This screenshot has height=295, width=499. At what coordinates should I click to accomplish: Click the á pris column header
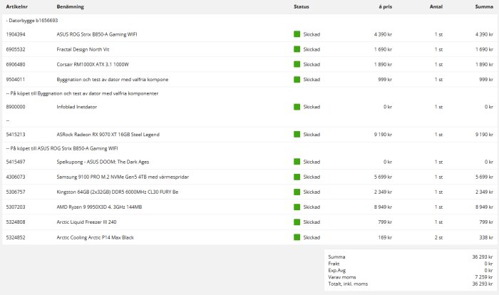(x=386, y=6)
